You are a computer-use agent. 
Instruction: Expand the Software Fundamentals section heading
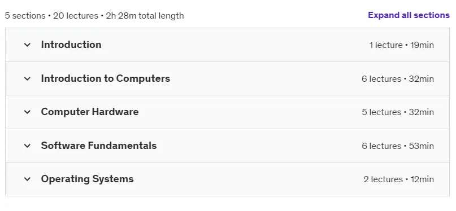click(99, 146)
